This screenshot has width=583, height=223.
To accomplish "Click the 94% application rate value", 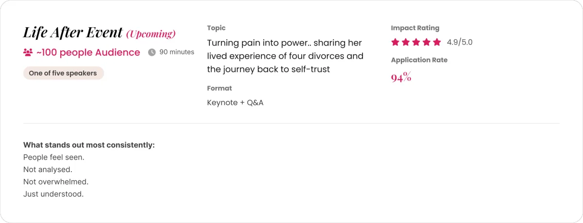I will [x=401, y=77].
